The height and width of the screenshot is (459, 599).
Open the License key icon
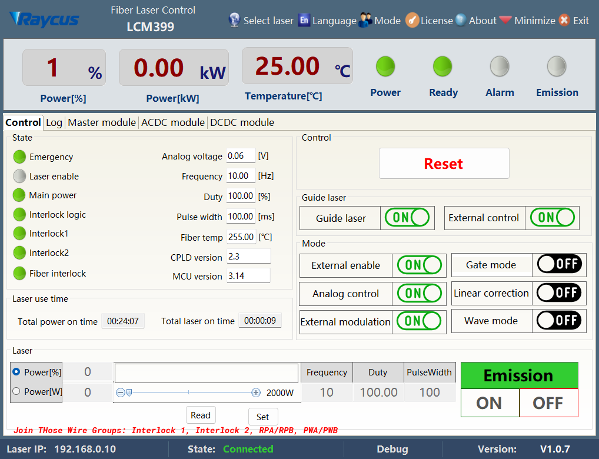(x=412, y=20)
